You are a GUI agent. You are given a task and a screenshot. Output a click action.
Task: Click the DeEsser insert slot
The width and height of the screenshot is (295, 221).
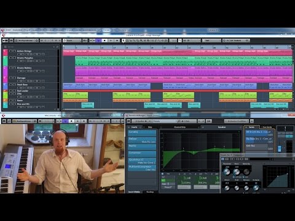[142, 140]
